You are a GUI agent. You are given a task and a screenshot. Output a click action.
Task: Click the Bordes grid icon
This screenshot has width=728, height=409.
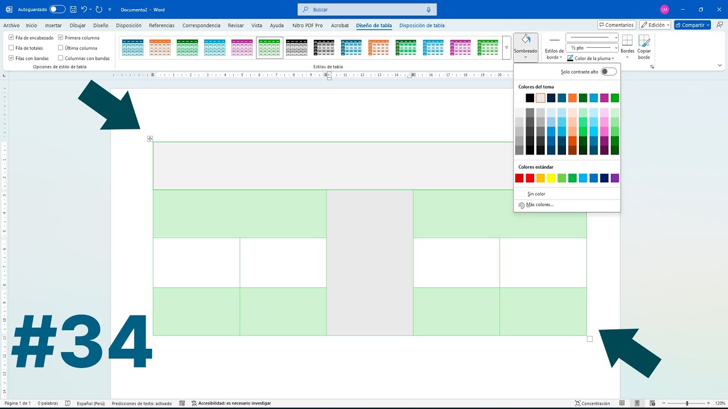click(627, 40)
